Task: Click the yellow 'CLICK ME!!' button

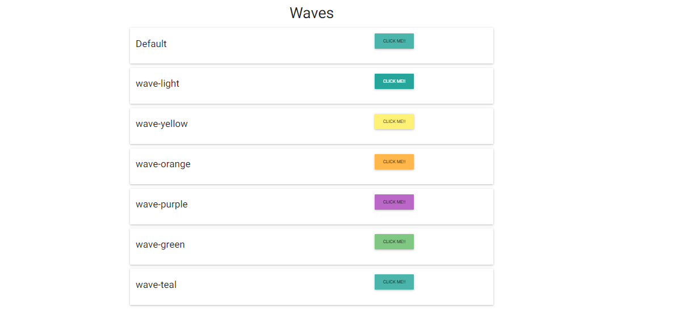Action: 394,122
